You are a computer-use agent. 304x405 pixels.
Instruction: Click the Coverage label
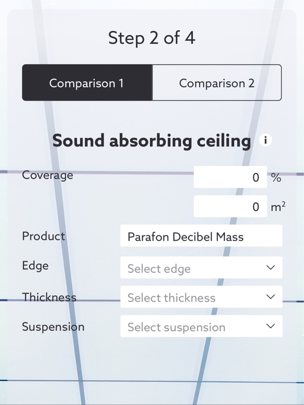pyautogui.click(x=47, y=175)
